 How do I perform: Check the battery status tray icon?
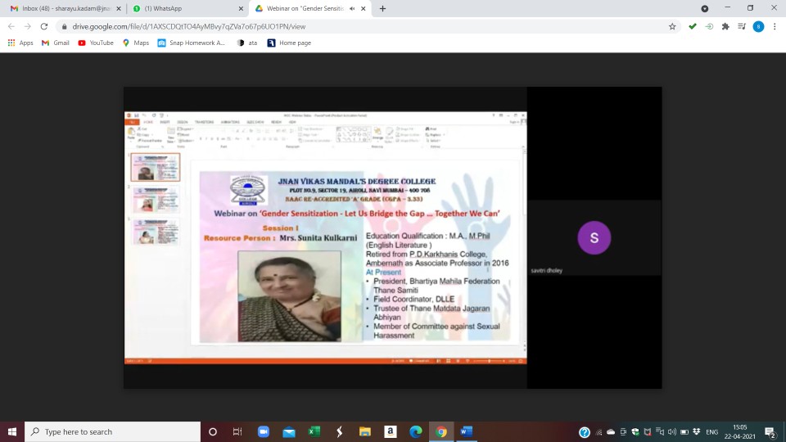coord(684,432)
